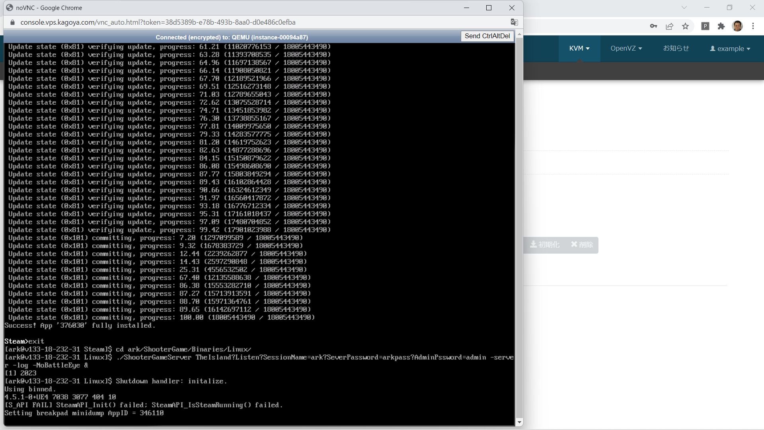Click scrollbar down arrow in noVNC window
This screenshot has width=764, height=430.
coord(519,422)
